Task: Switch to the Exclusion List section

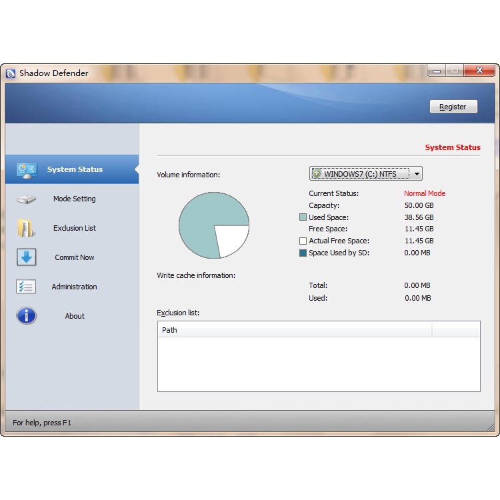Action: 74,228
